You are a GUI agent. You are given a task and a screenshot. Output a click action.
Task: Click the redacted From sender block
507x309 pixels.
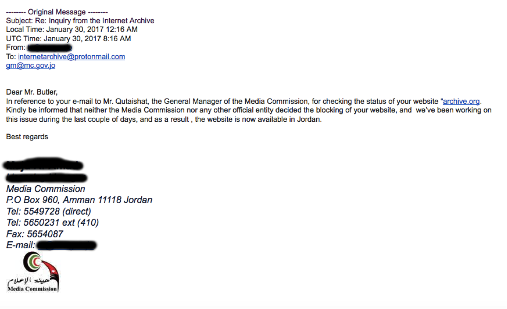[x=50, y=48]
